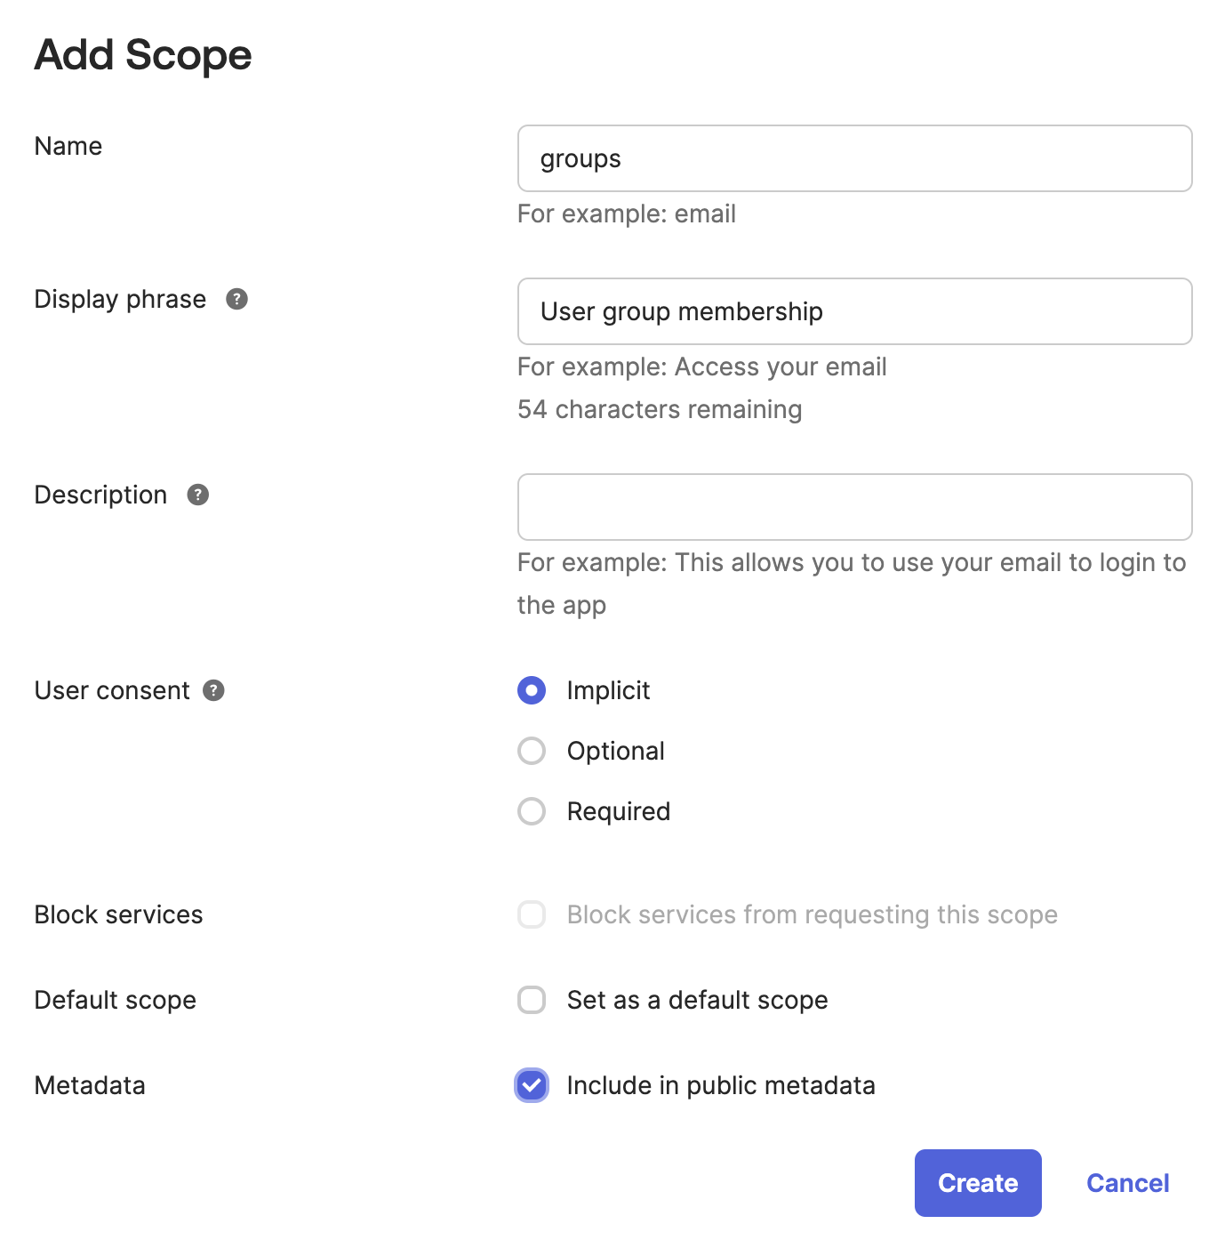Click the help icon beside Display phrase
This screenshot has height=1240, width=1209.
(x=236, y=299)
